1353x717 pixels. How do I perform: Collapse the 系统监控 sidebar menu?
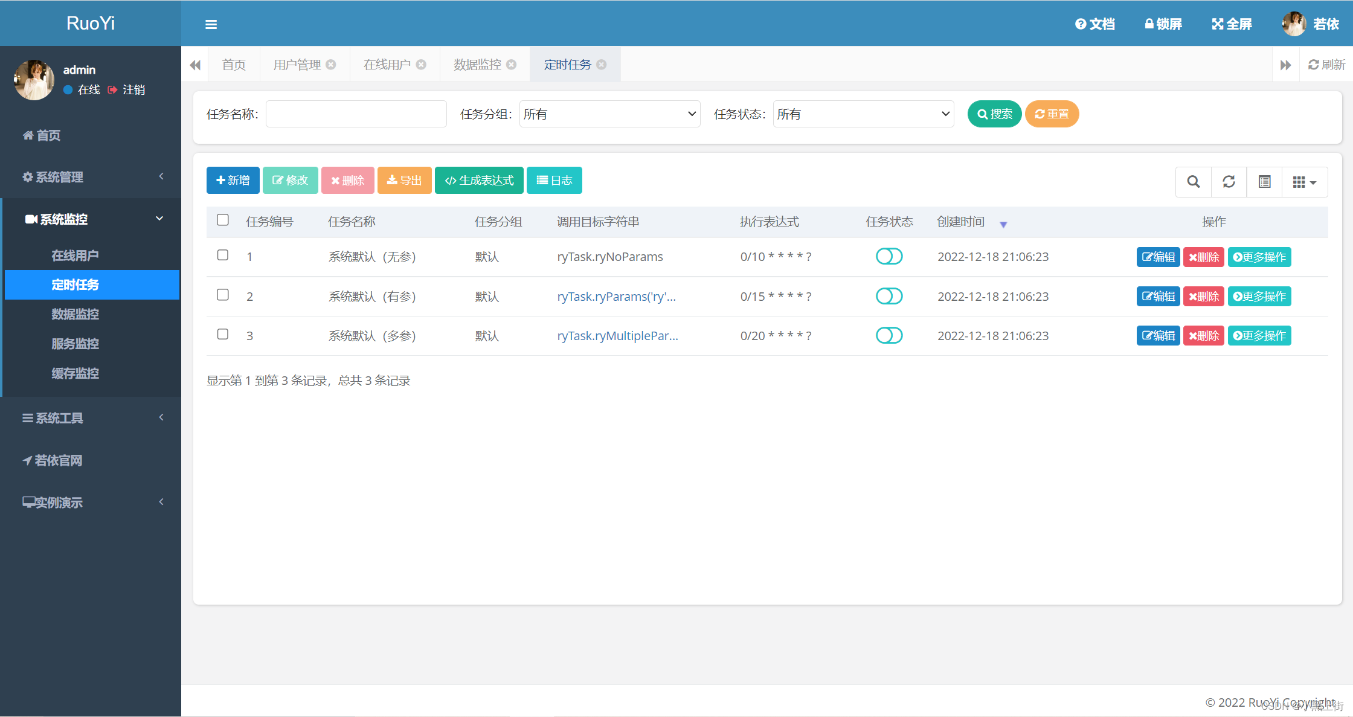click(91, 219)
